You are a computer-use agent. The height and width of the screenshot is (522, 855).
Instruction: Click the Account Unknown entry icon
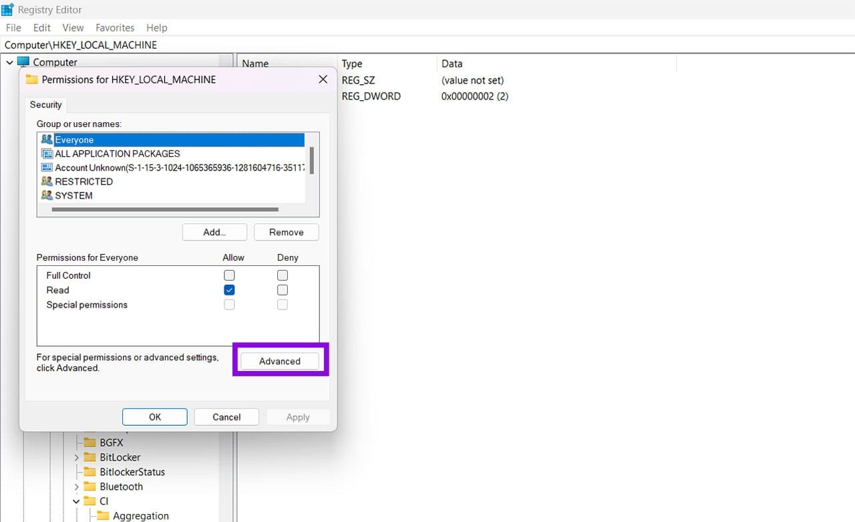[47, 168]
